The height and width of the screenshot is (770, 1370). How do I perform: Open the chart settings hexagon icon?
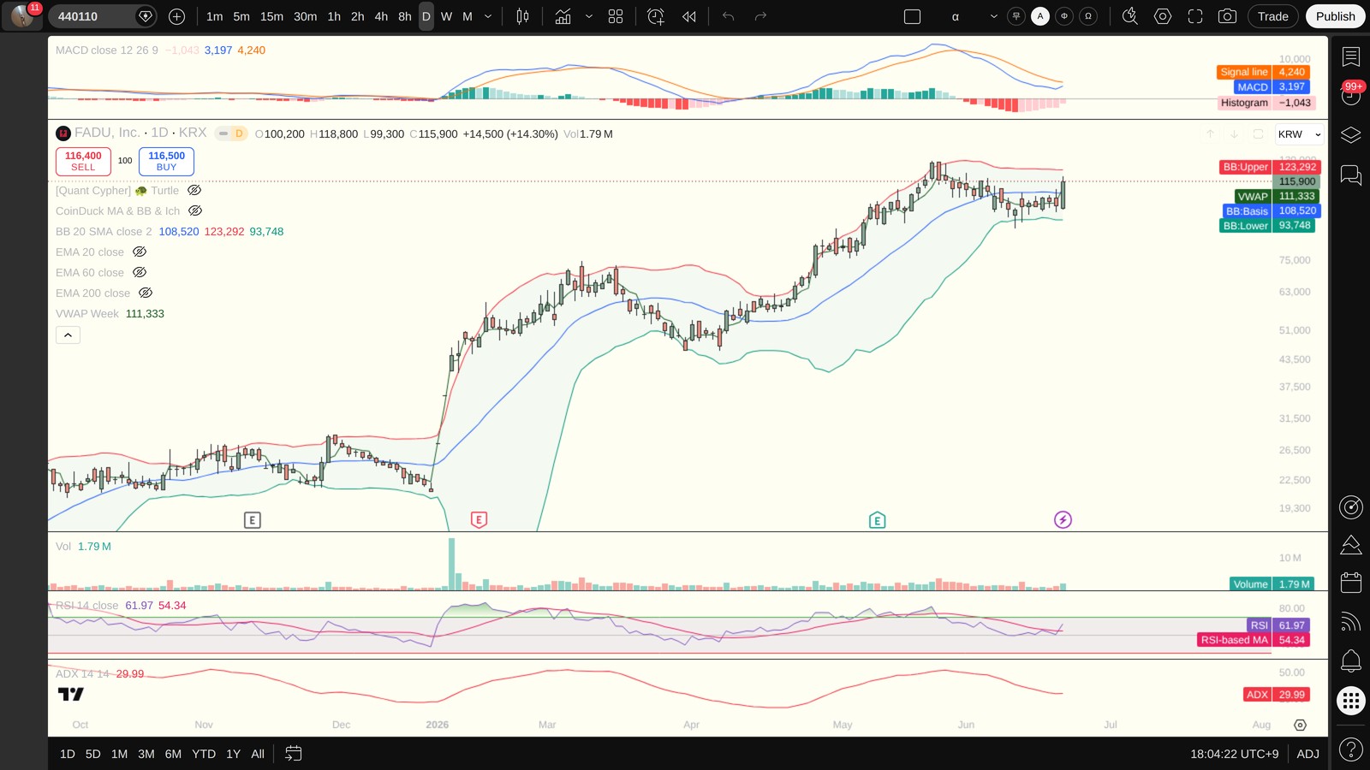[x=1163, y=16]
